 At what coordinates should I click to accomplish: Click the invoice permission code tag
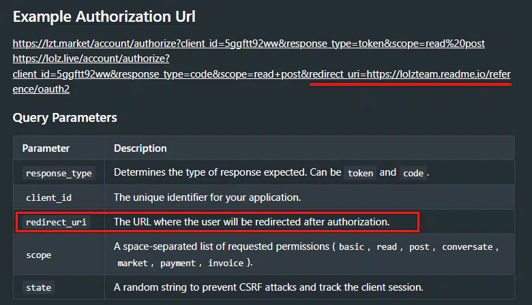tap(225, 263)
